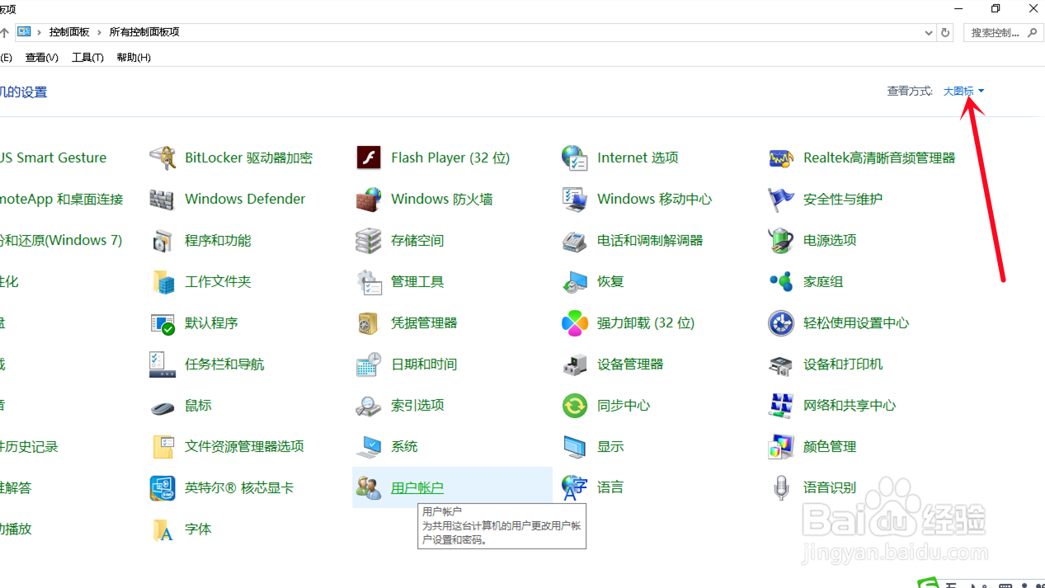This screenshot has width=1045, height=588.
Task: Open the 语言 link
Action: [610, 487]
